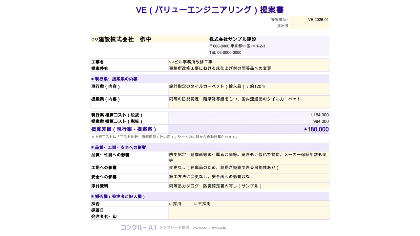Viewport: 420px width, 236px height.
Task: Click the 工事名 row label
Action: (97, 62)
